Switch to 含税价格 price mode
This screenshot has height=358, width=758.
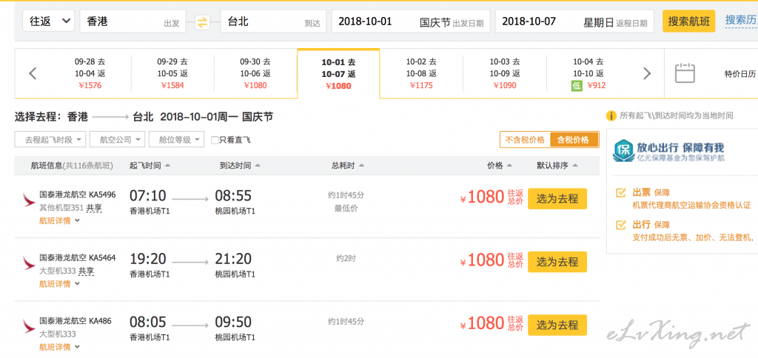tap(574, 140)
